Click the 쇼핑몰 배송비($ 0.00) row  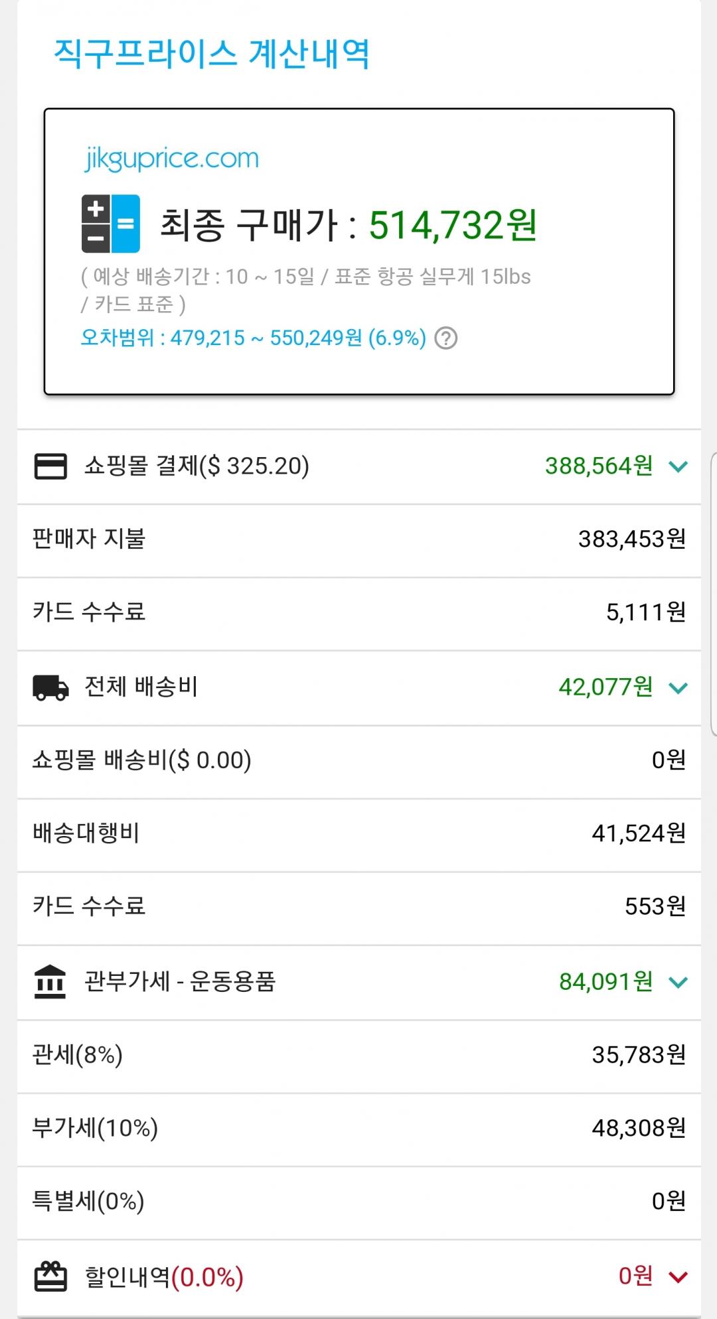[358, 761]
